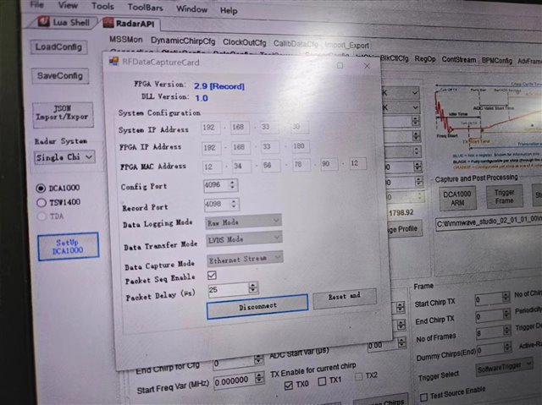Click the ADC Start Var stepper arrows
The height and width of the screenshot is (405, 542).
point(401,342)
